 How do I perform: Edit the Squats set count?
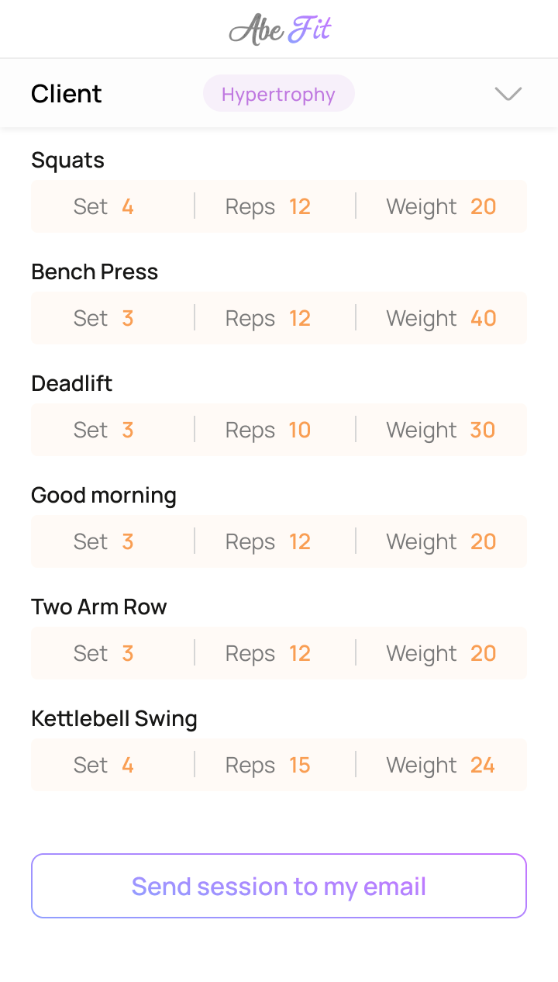[128, 206]
